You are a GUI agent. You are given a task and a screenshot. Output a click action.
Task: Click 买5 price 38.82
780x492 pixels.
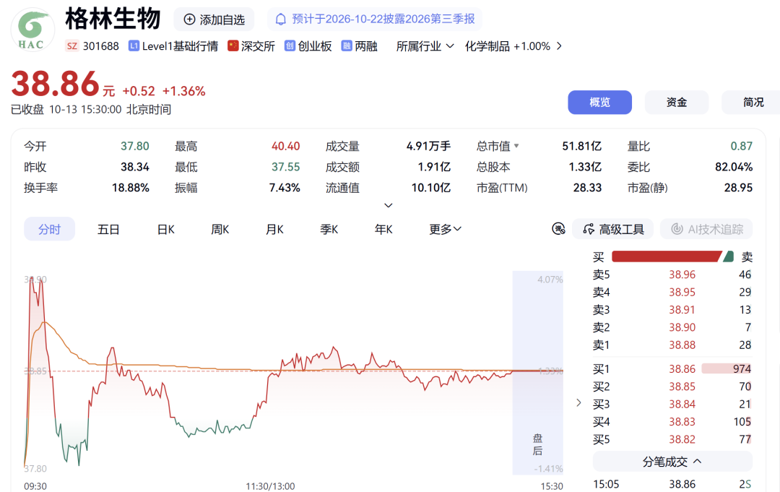[x=682, y=439]
